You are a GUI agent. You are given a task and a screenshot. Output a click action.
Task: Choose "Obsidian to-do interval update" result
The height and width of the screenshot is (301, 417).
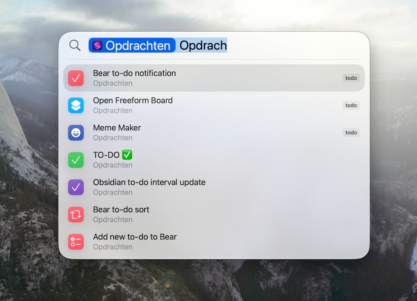pos(214,187)
